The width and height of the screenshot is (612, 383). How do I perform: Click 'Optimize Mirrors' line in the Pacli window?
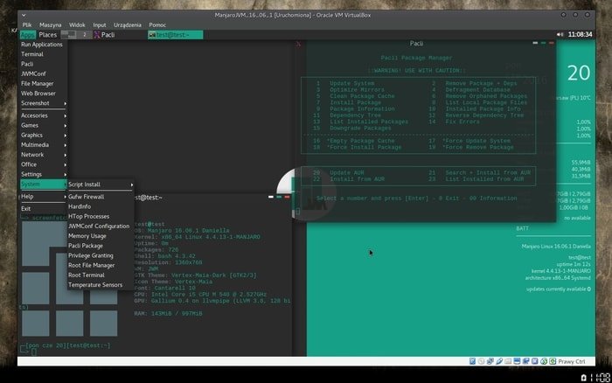point(357,90)
